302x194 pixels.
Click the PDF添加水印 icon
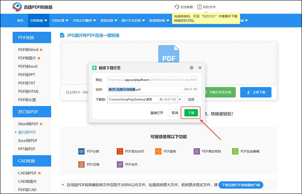point(120,151)
